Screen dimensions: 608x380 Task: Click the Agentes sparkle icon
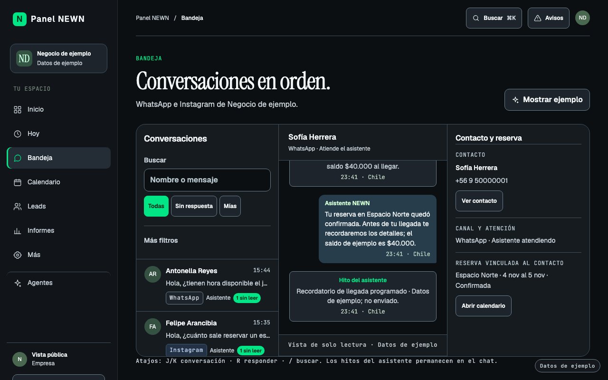(x=18, y=283)
